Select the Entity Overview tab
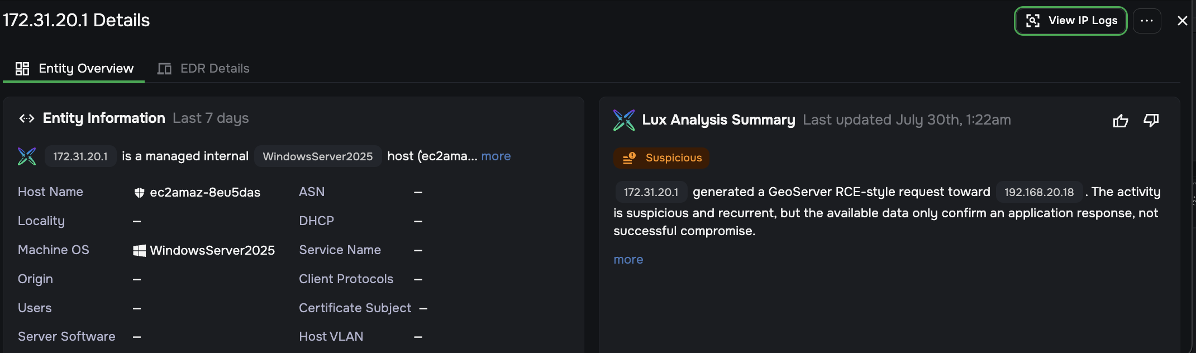Image resolution: width=1196 pixels, height=353 pixels. (x=74, y=69)
